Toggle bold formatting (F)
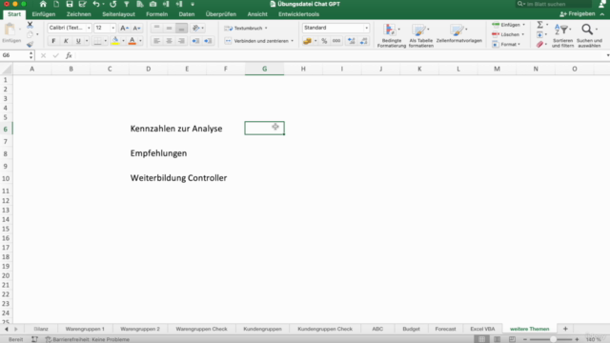This screenshot has width=610, height=343. coord(53,41)
